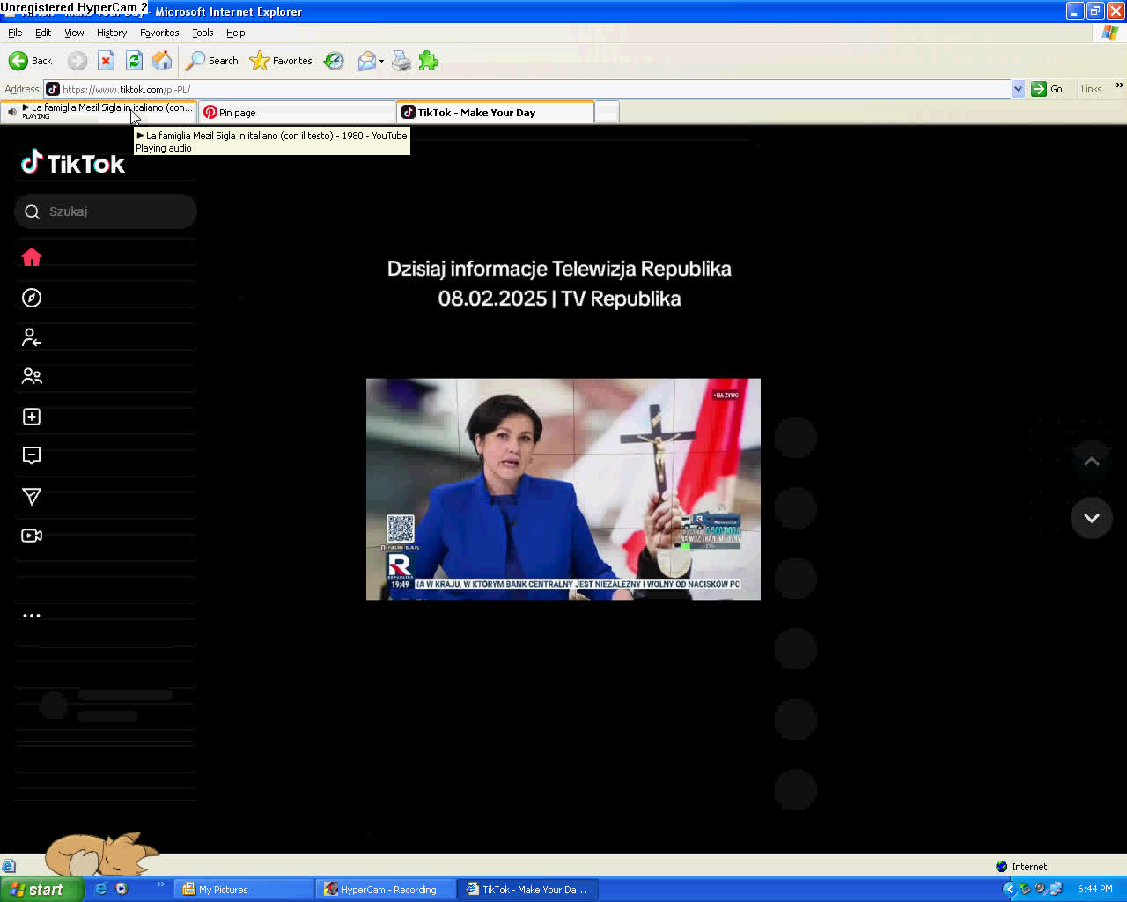Click the TikTok - Make Your Day taskbar button
The image size is (1127, 902).
click(x=527, y=890)
